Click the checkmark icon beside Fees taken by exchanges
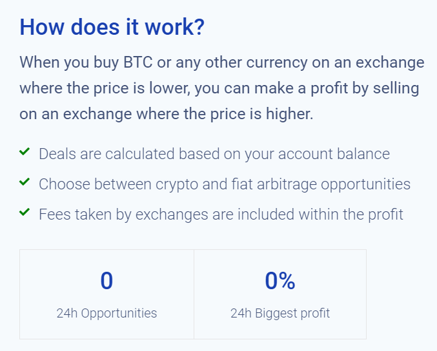Screen dimensions: 437x351 (x=25, y=212)
